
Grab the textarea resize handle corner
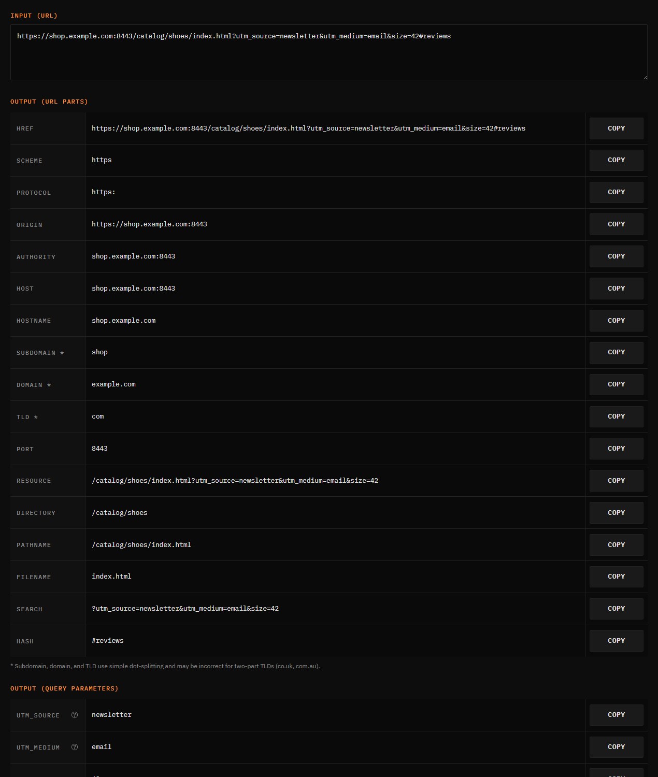tap(645, 77)
